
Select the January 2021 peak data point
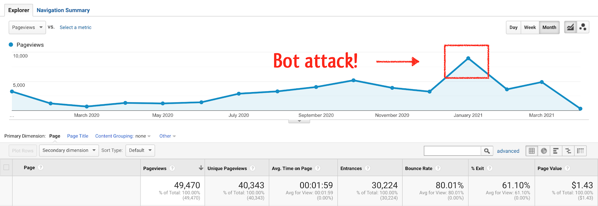pyautogui.click(x=468, y=58)
